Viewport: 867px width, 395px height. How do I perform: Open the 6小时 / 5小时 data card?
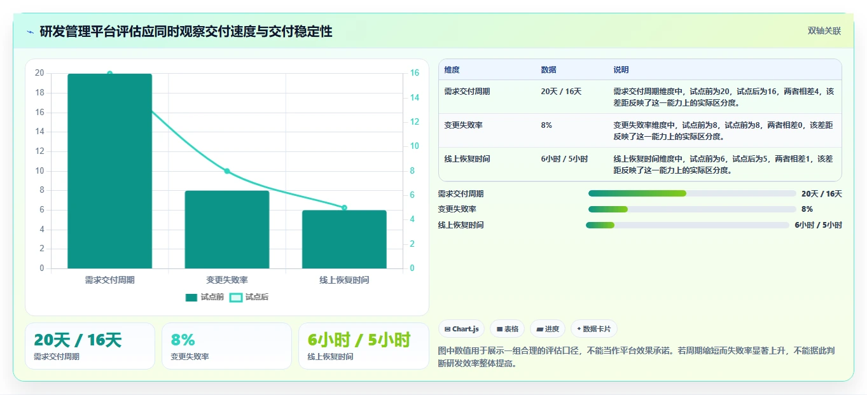point(363,346)
